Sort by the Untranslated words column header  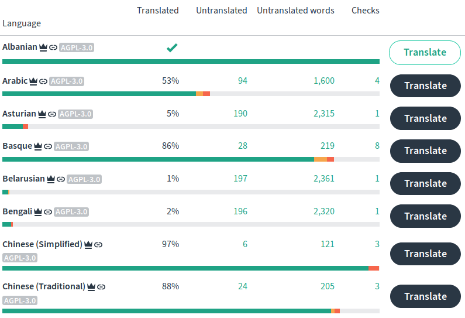295,11
